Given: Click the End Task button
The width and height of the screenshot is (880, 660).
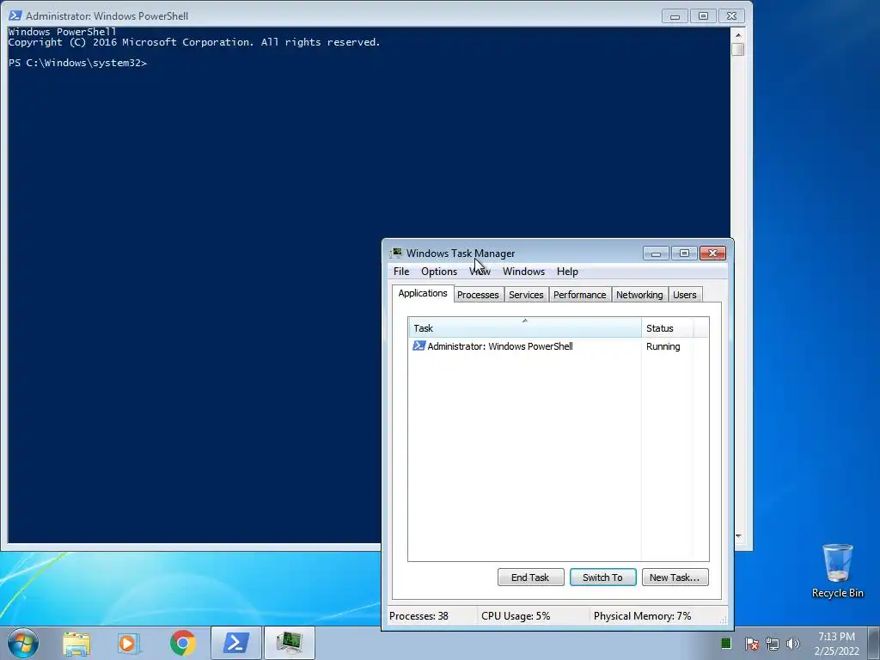Looking at the screenshot, I should coord(530,577).
